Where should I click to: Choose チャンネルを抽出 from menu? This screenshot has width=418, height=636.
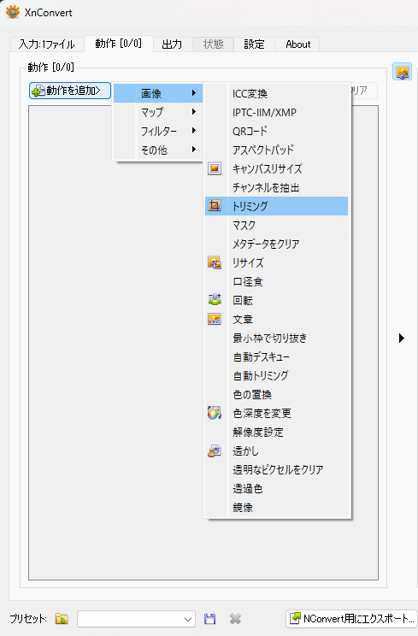coord(276,187)
